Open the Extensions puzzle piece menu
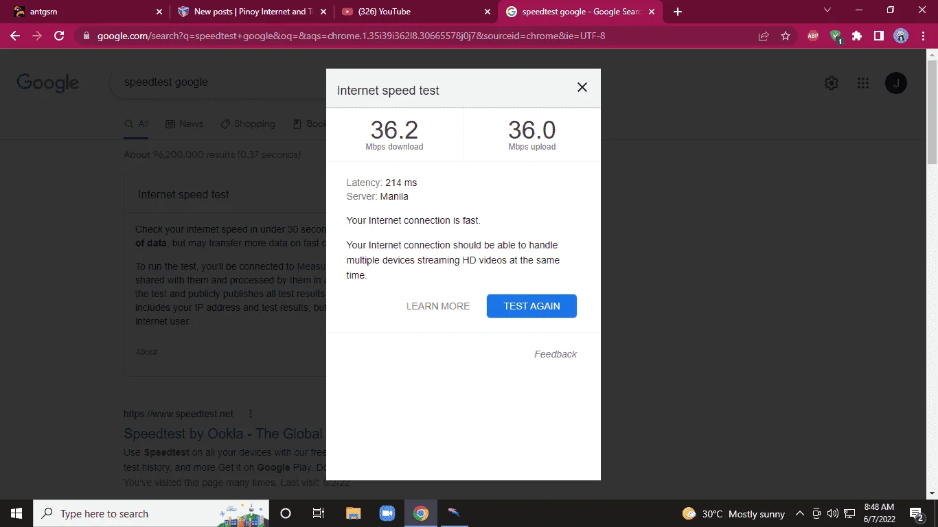938x527 pixels. tap(857, 36)
